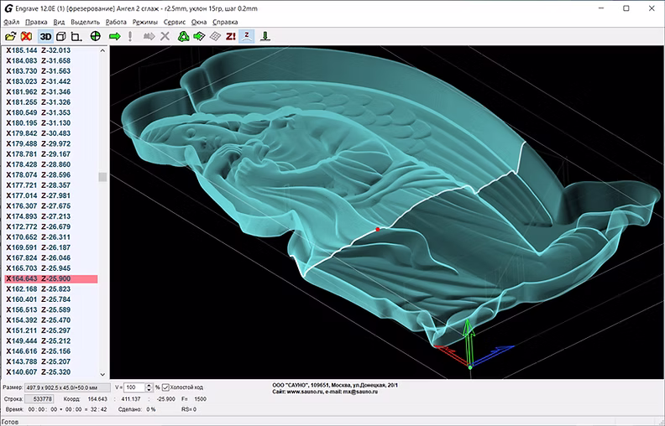Expand the Справка menu
This screenshot has width=665, height=426.
(x=225, y=22)
